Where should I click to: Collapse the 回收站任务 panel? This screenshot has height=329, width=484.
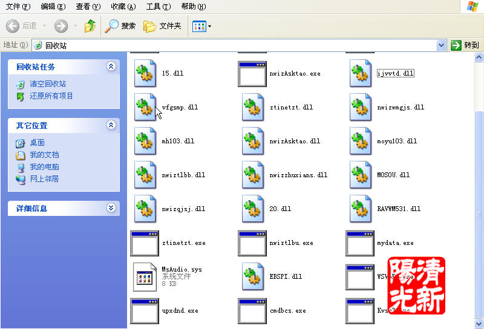pyautogui.click(x=111, y=67)
